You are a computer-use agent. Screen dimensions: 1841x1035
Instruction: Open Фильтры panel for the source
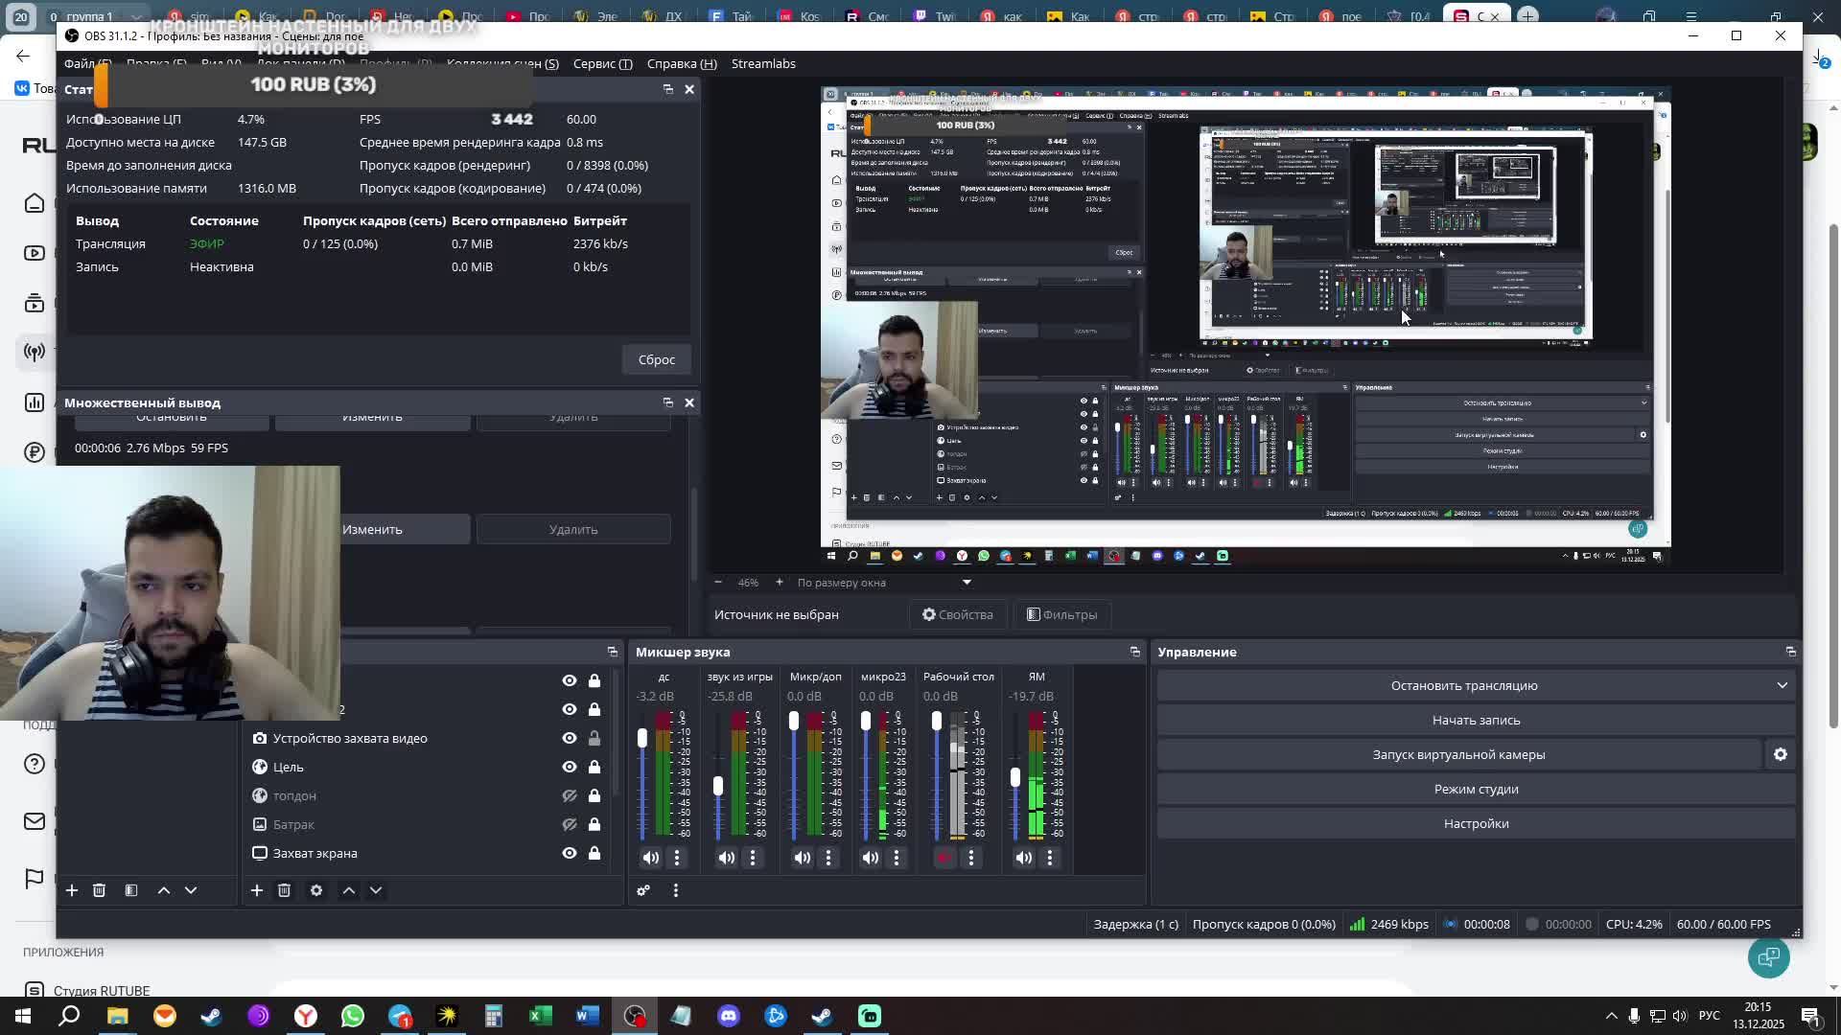(1061, 614)
